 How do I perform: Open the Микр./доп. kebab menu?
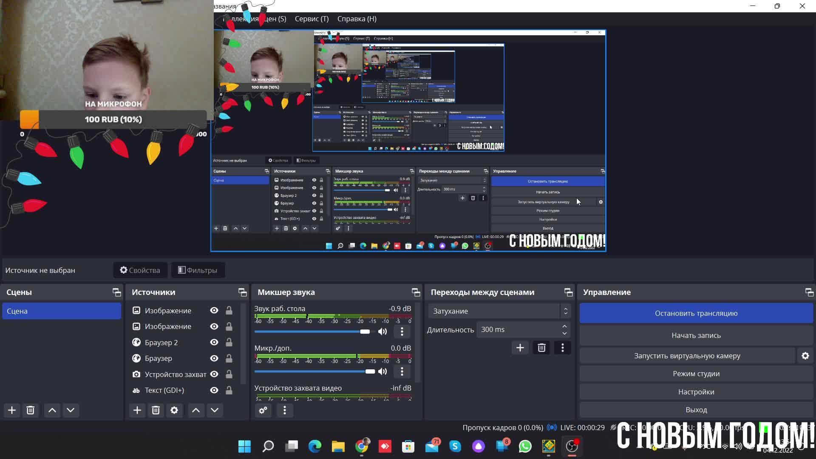[402, 371]
